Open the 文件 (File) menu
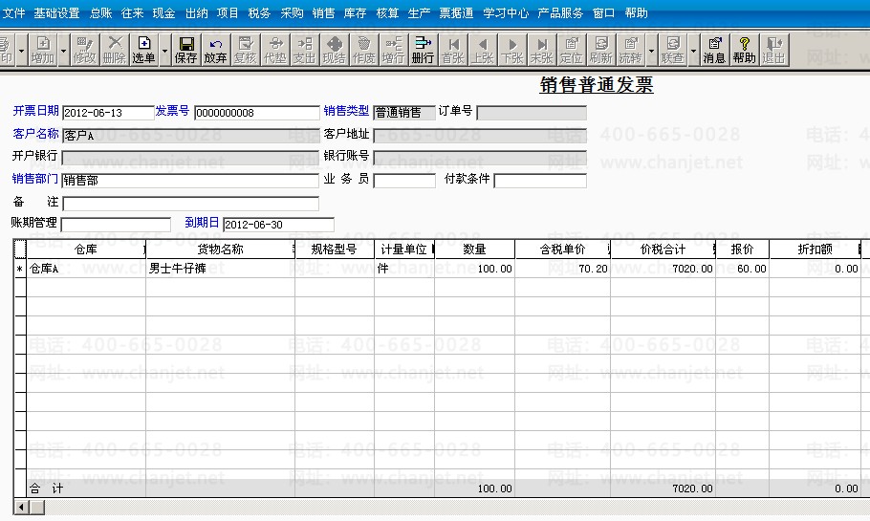 click(x=14, y=12)
